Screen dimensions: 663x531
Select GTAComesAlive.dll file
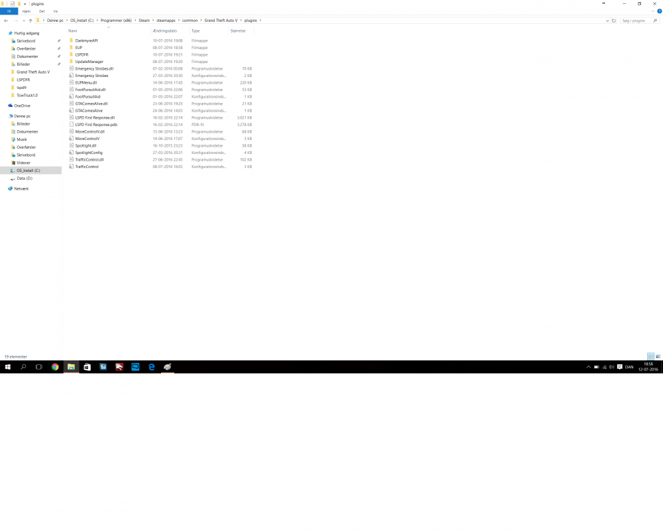91,104
